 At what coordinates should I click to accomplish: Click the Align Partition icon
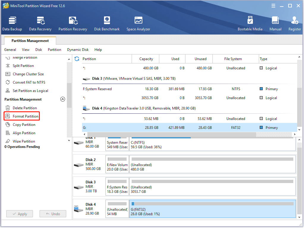coord(8,133)
